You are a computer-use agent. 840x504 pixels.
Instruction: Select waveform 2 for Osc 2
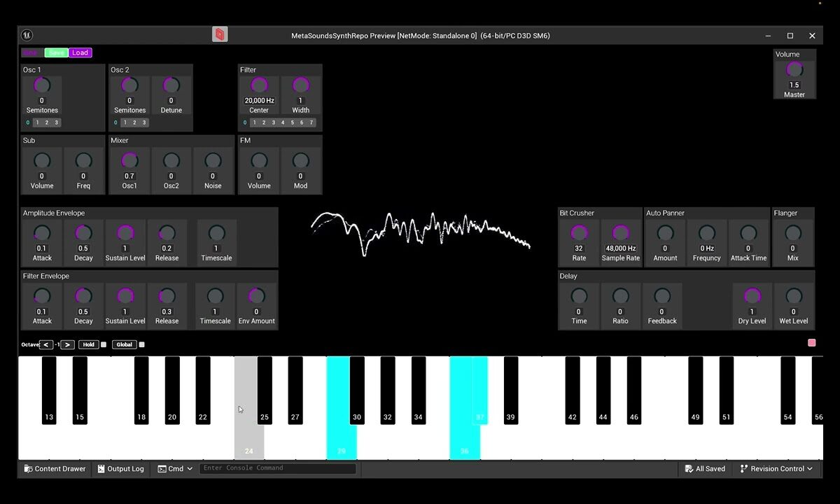134,122
